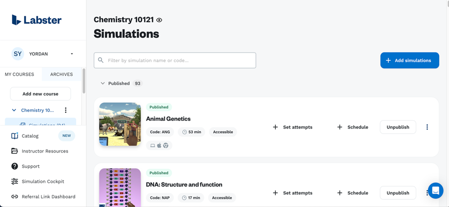Image resolution: width=449 pixels, height=207 pixels.
Task: Toggle course visibility eye beside Chemistry 10121
Action: [x=159, y=20]
